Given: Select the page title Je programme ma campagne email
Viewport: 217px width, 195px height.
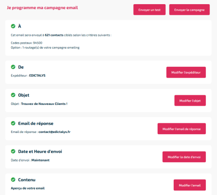Looking at the screenshot, I should click(42, 8).
